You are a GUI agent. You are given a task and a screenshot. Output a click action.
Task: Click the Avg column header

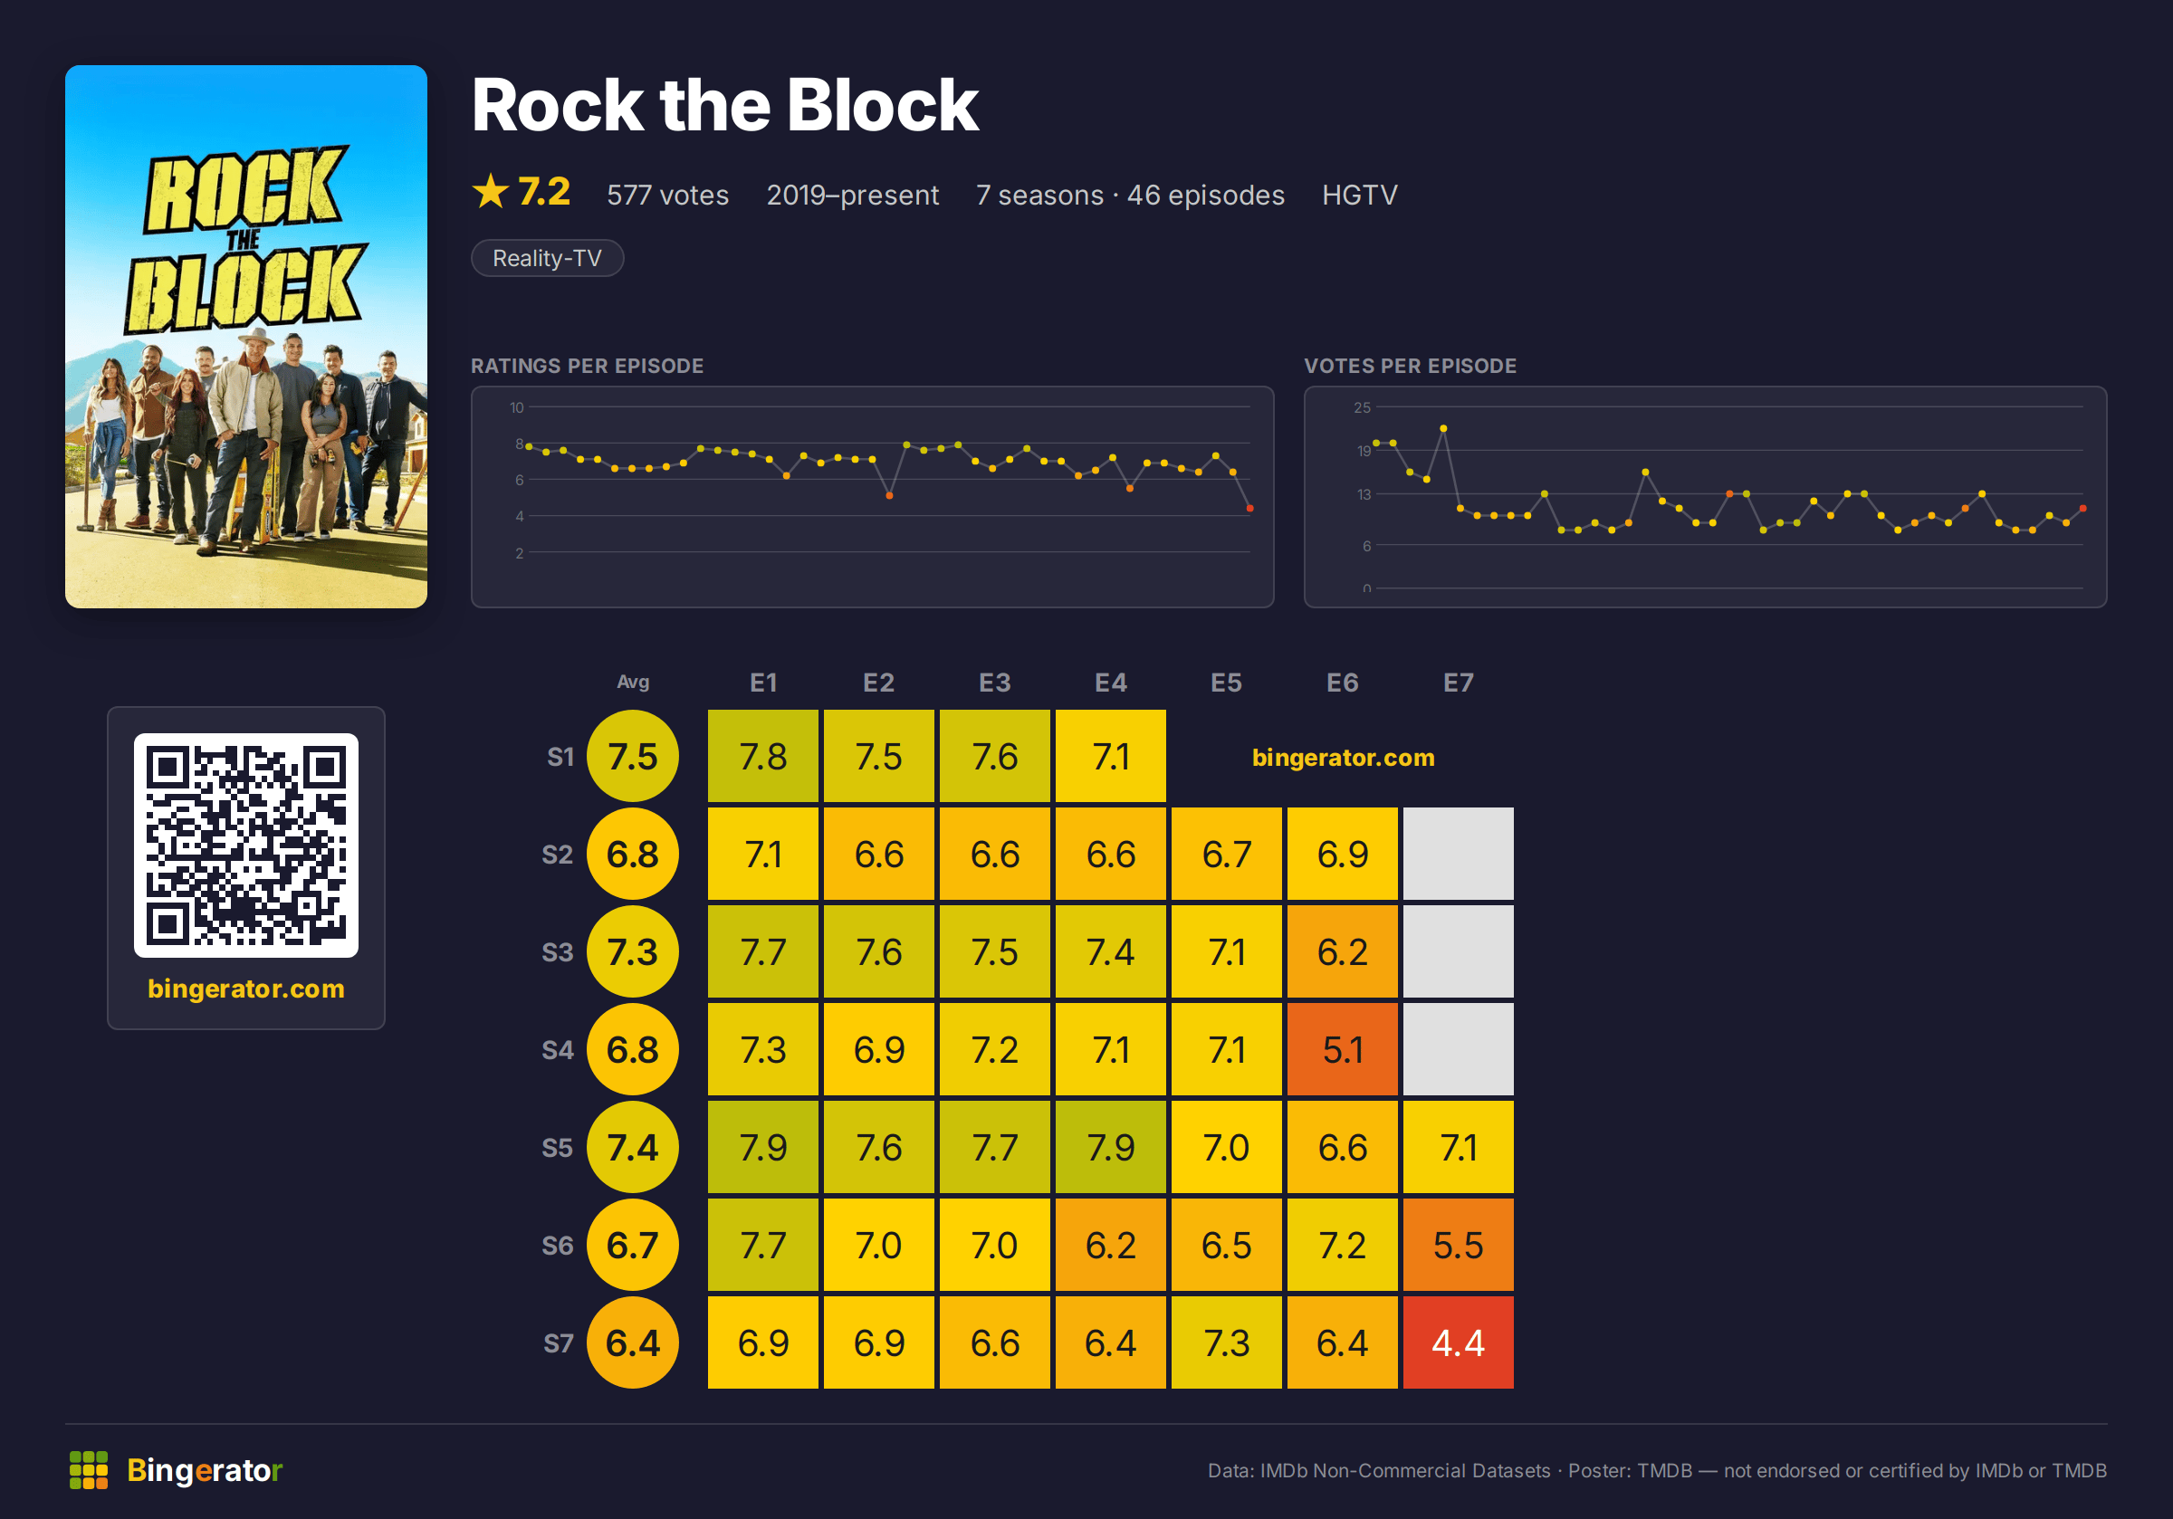point(632,682)
